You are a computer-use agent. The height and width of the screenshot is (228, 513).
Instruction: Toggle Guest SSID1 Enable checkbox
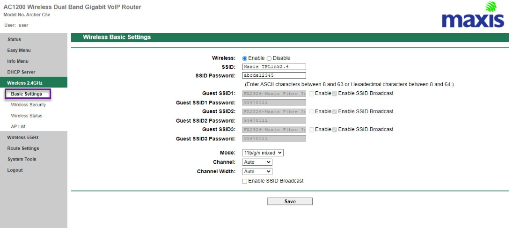pyautogui.click(x=312, y=94)
